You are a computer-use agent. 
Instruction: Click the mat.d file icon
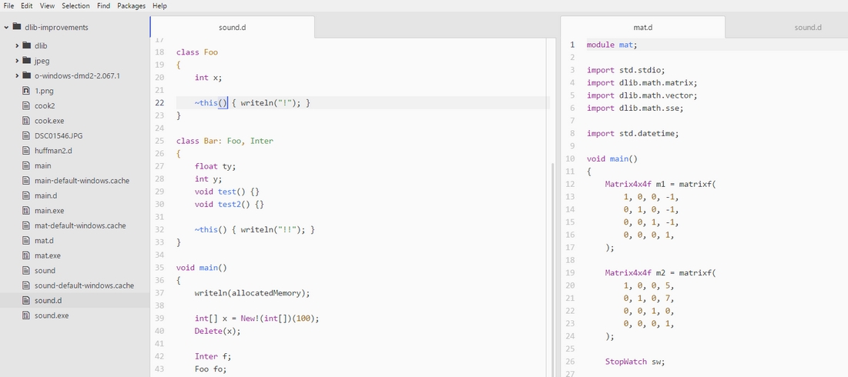pyautogui.click(x=26, y=240)
